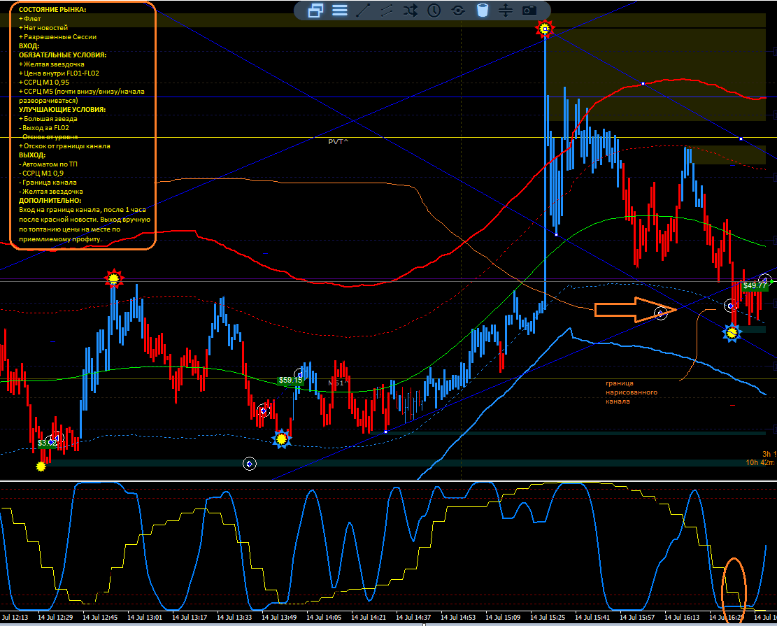Select trend line anchor at channel start near 14:21

click(x=385, y=432)
